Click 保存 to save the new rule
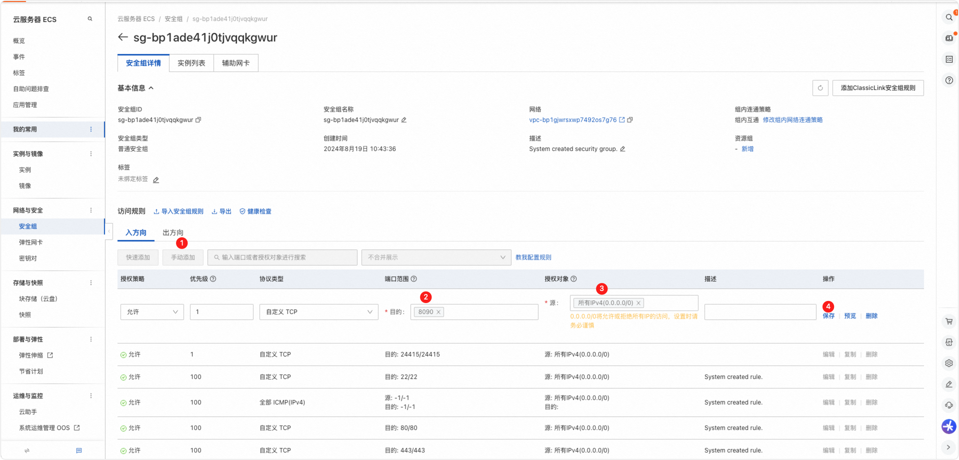The height and width of the screenshot is (460, 959). coord(829,316)
